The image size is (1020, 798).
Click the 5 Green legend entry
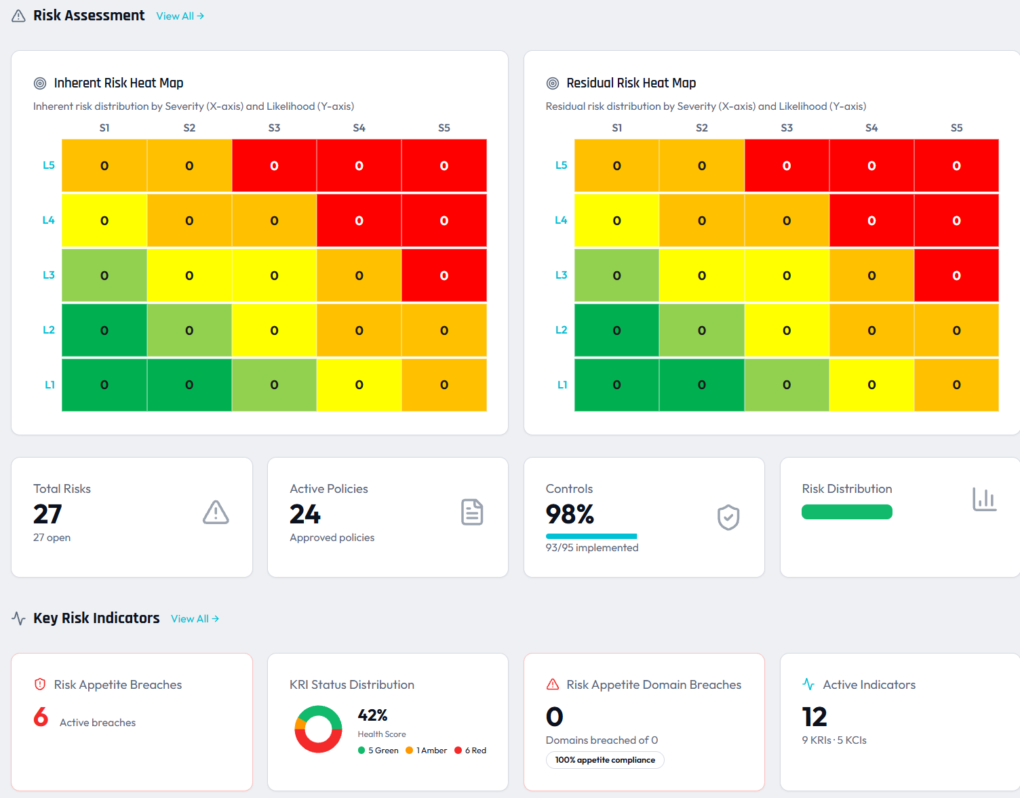click(x=378, y=751)
